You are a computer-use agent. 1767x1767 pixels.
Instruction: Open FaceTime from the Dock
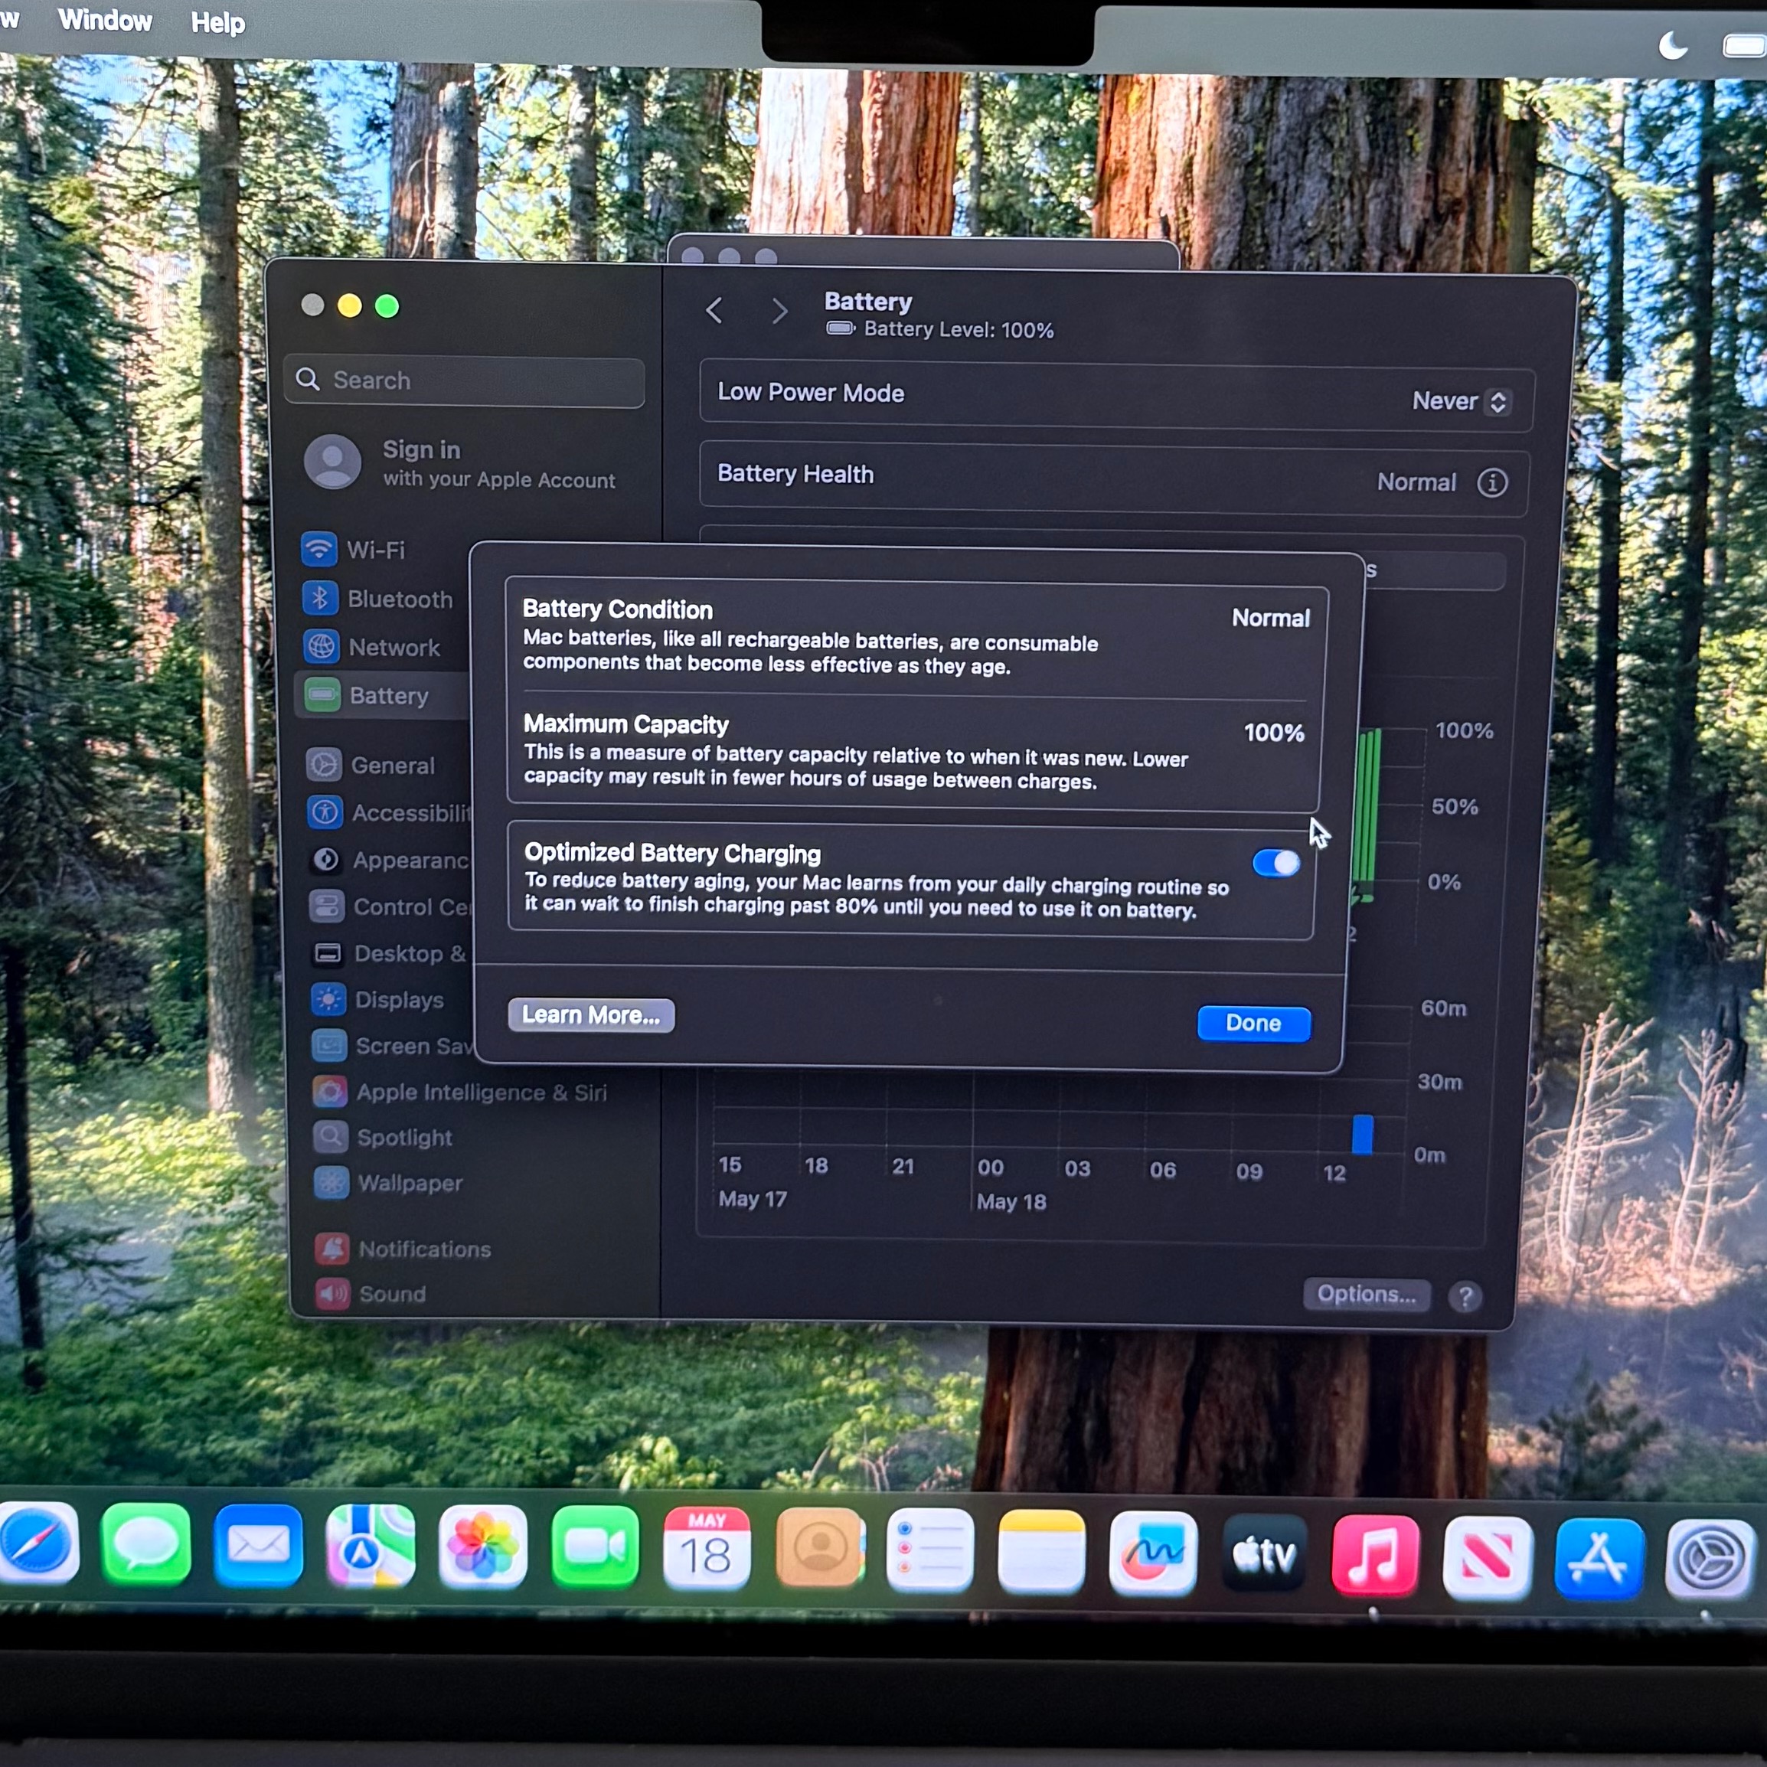pos(595,1548)
